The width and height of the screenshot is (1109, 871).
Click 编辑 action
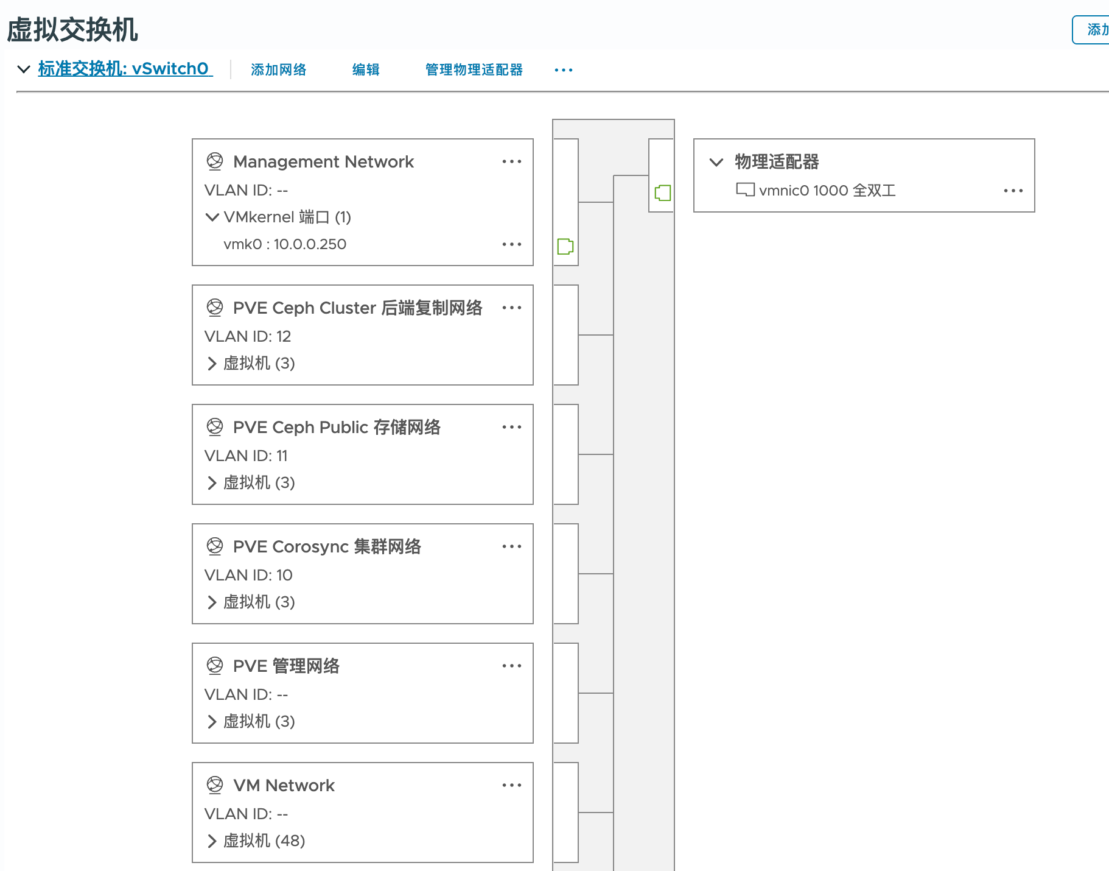coord(366,70)
